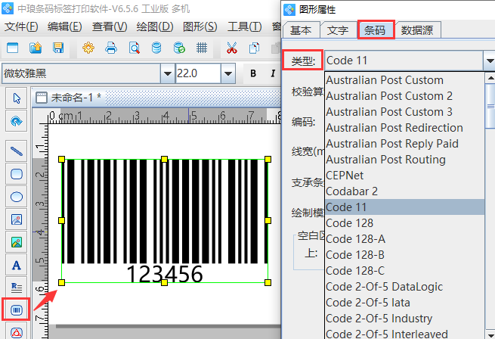The width and height of the screenshot is (495, 339).
Task: Toggle bold text formatting
Action: [x=252, y=73]
